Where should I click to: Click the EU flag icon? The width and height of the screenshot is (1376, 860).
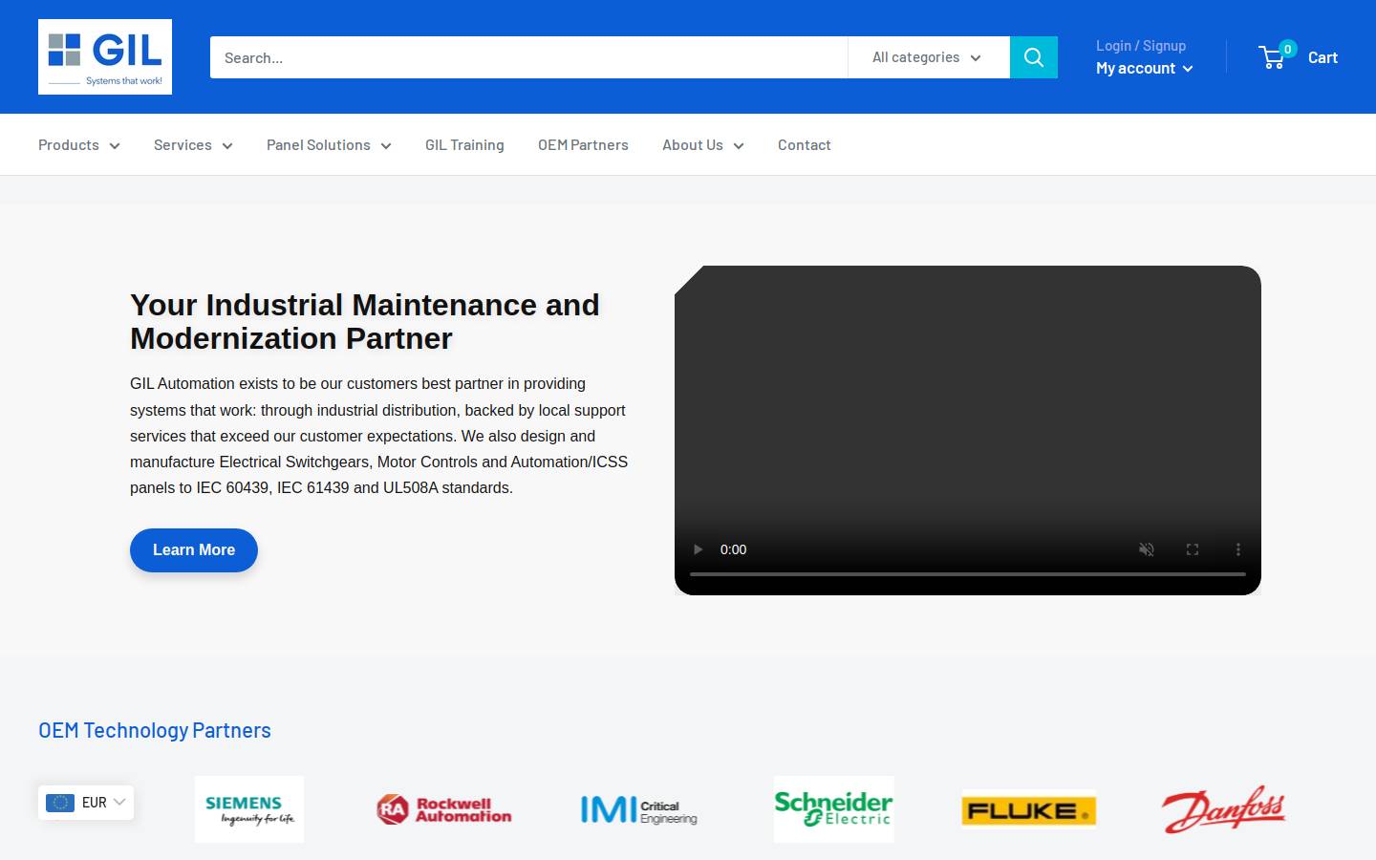tap(60, 803)
